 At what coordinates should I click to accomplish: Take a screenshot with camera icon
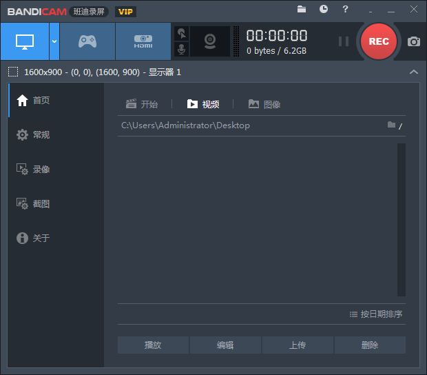pyautogui.click(x=414, y=41)
